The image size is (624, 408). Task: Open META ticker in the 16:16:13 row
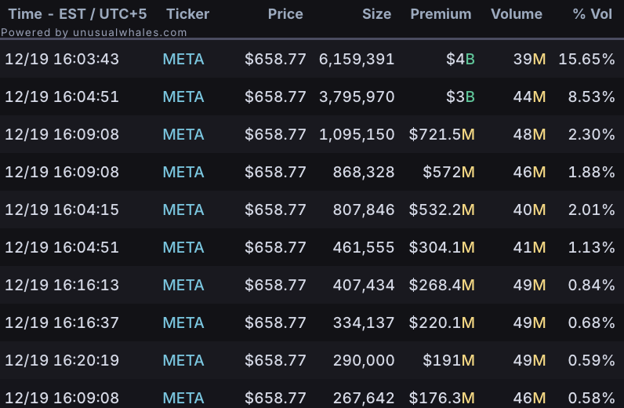(x=183, y=285)
